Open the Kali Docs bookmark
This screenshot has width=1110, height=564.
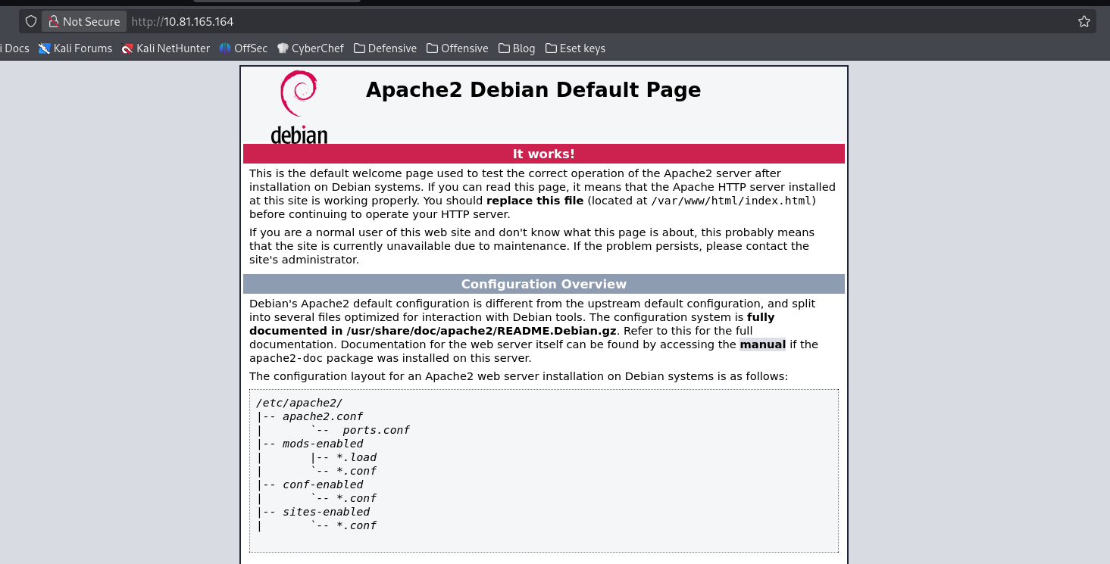[15, 48]
